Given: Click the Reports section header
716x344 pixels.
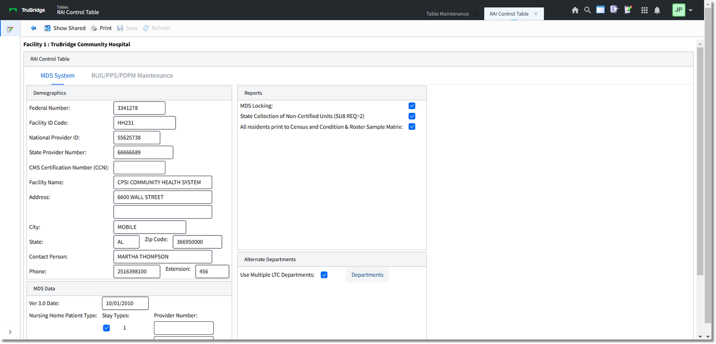Looking at the screenshot, I should click(332, 93).
